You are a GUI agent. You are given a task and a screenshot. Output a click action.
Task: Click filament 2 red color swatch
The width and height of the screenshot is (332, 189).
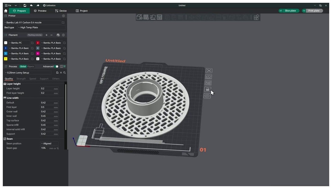click(x=38, y=43)
